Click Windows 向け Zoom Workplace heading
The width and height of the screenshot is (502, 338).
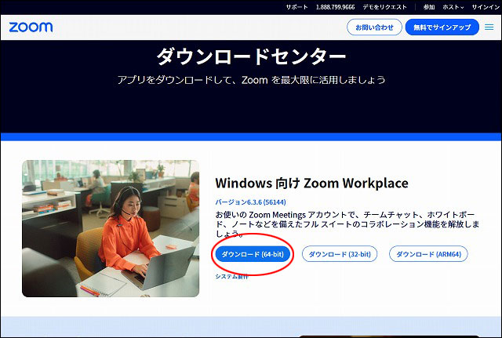[311, 183]
